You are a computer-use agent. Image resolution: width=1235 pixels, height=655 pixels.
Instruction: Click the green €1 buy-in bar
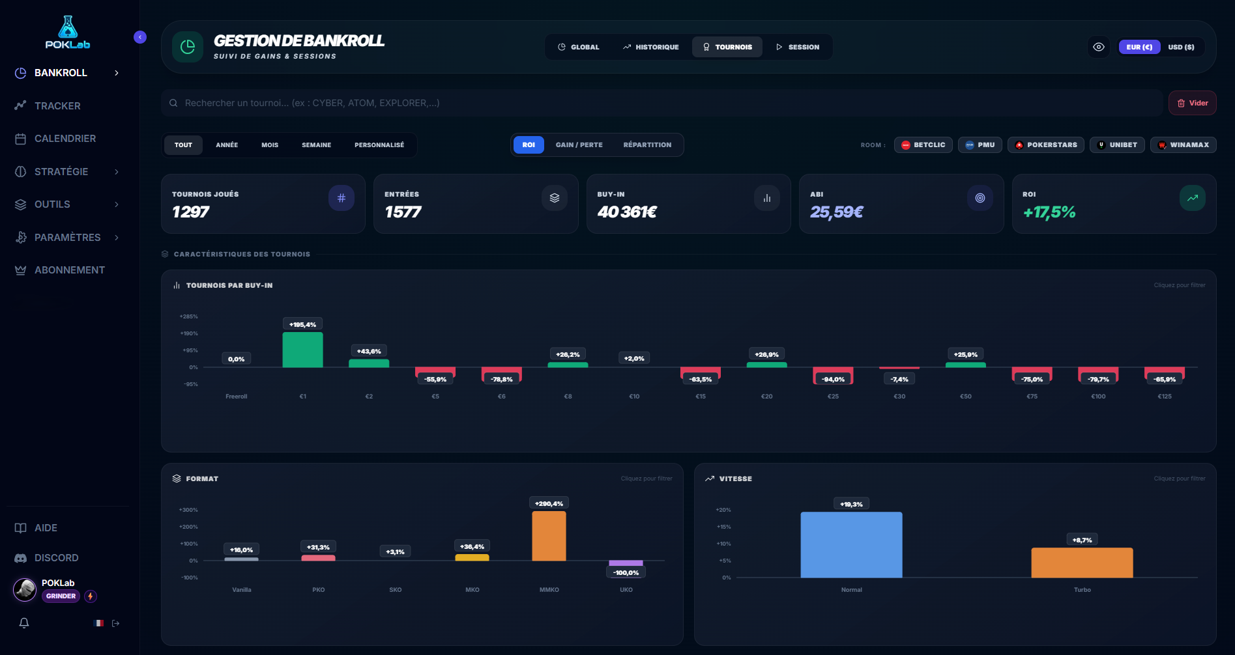point(302,350)
